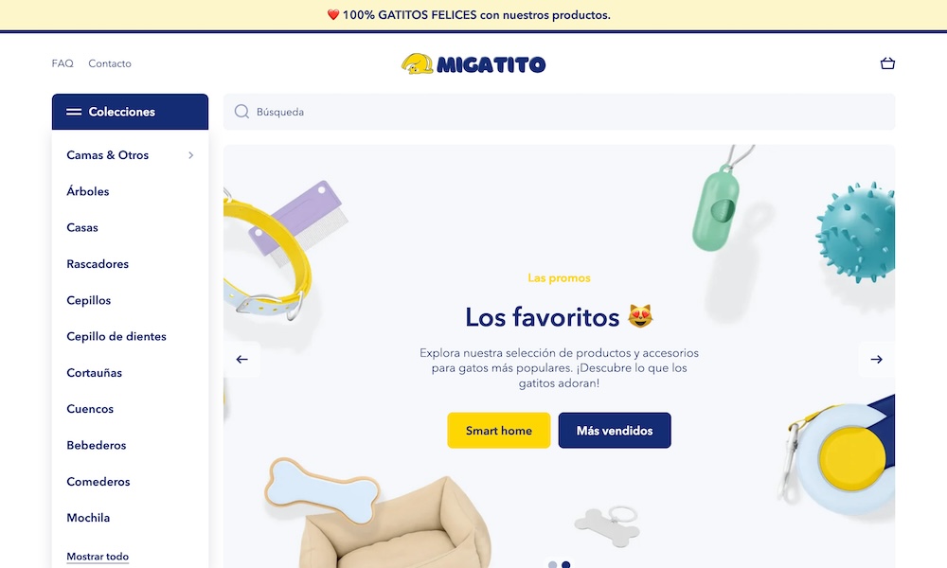This screenshot has width=947, height=568.
Task: Toggle the Colecciones menu header
Action: pos(130,112)
